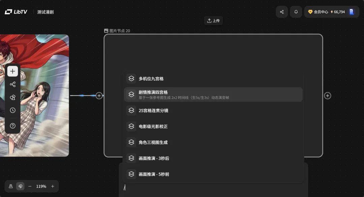The height and width of the screenshot is (197, 364).
Task: Open the workflow nodes sidebar icon
Action: [x=12, y=84]
